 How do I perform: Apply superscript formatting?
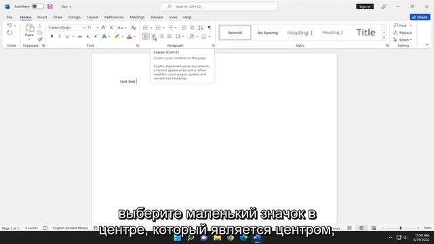click(x=96, y=36)
